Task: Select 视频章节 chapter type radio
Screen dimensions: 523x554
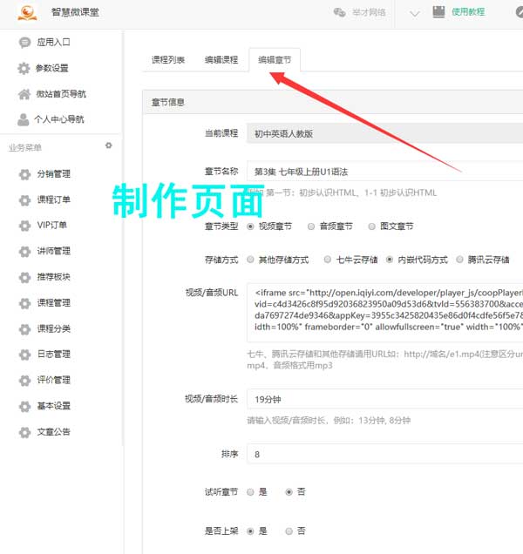Action: click(250, 226)
